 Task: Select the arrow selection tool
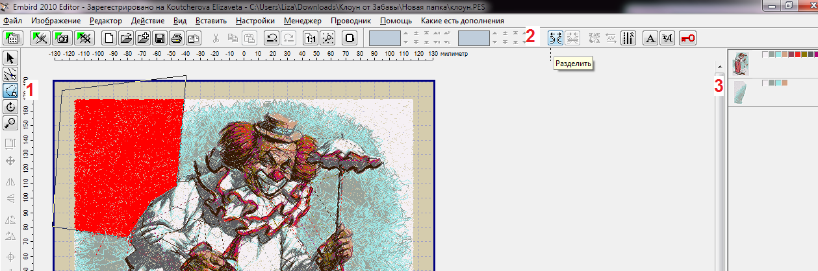(10, 59)
